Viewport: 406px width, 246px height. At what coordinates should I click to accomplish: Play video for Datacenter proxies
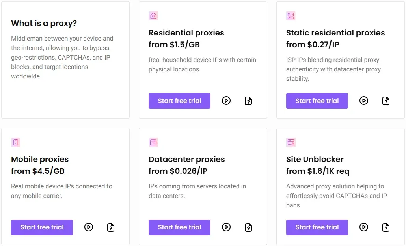226,227
